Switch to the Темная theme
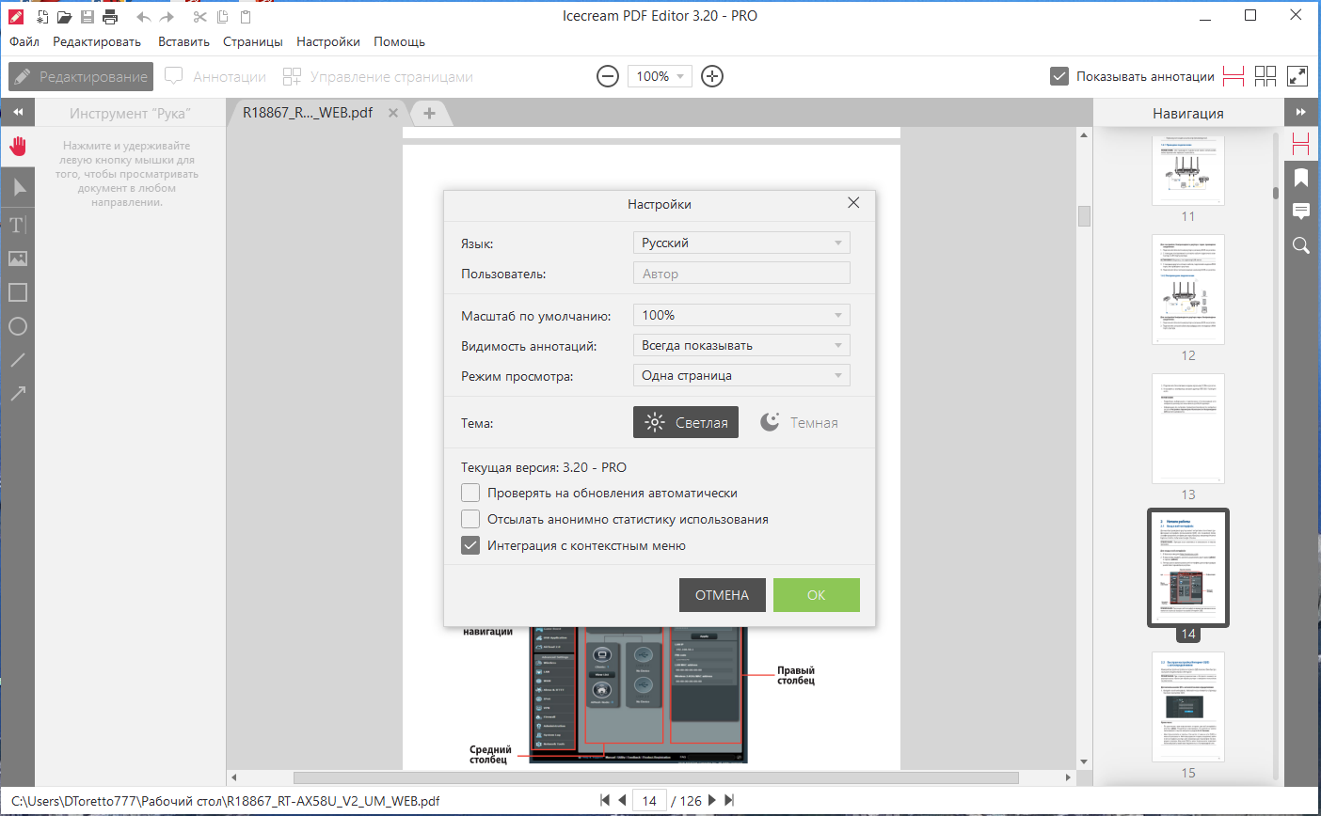The width and height of the screenshot is (1321, 816). [x=799, y=422]
